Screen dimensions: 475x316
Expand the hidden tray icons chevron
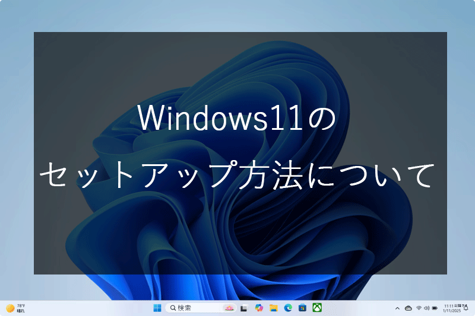(397, 308)
